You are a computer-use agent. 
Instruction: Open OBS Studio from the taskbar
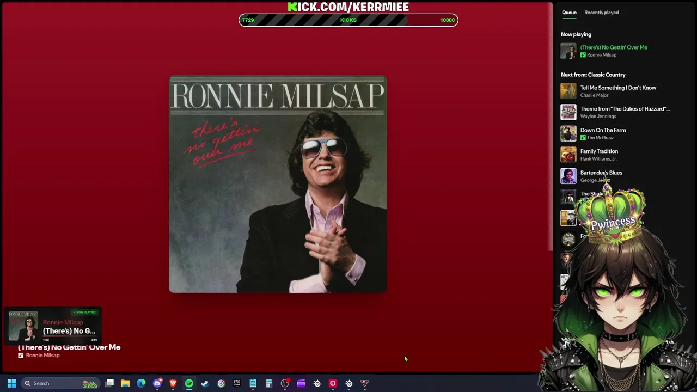(285, 383)
